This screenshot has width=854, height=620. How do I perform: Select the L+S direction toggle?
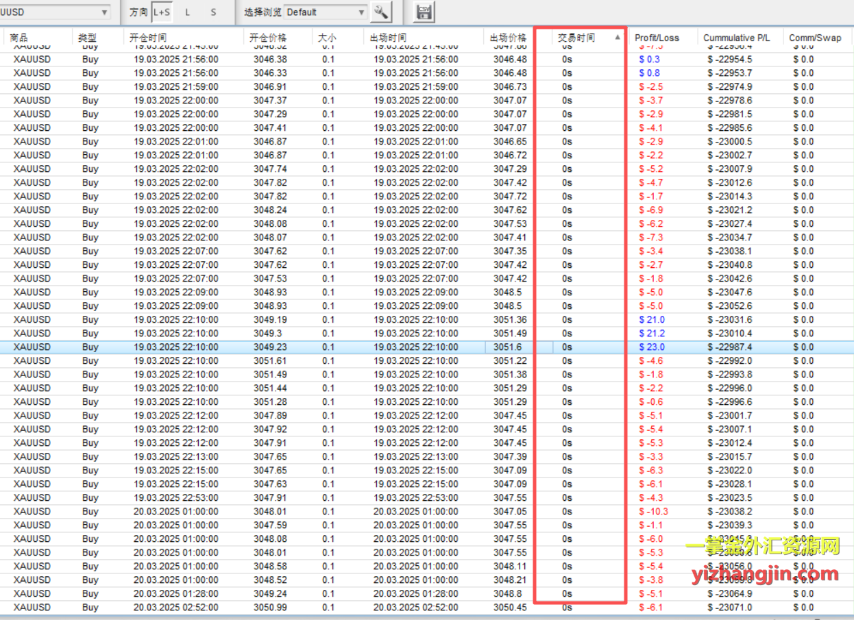[162, 12]
